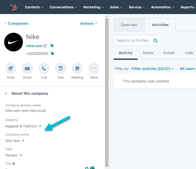Copy the nike.com domain to clipboard
Image resolution: width=196 pixels, height=169 pixels.
coord(52,45)
